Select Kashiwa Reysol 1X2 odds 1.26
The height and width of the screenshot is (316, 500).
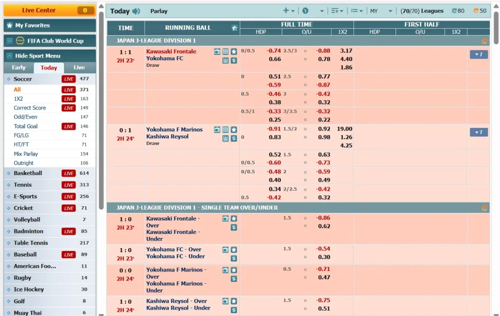tap(346, 137)
